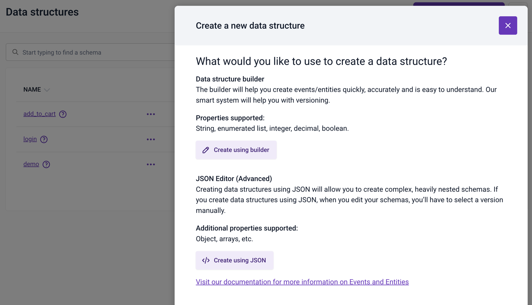Click the question mark icon next to login
Image resolution: width=532 pixels, height=305 pixels.
(44, 139)
